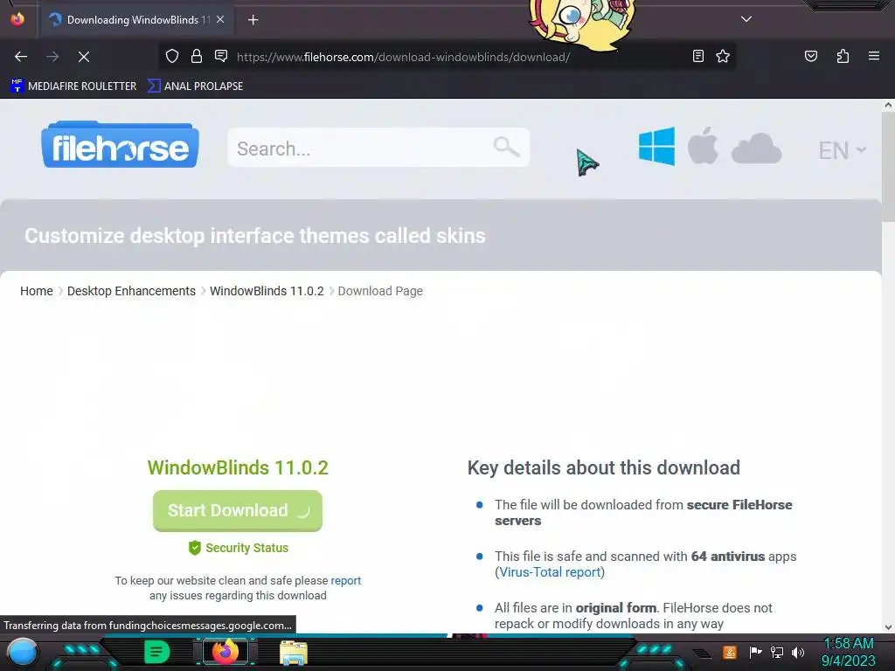Click the green WindowBlinds 11.0.2 heading
895x671 pixels.
[238, 468]
